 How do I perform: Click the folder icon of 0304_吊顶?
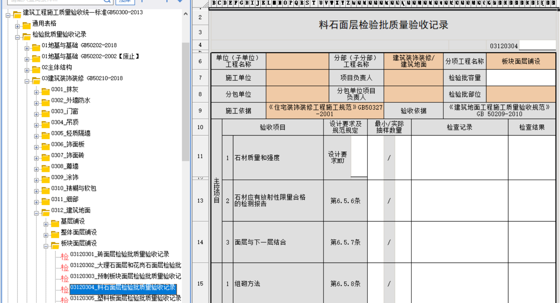tap(46, 125)
